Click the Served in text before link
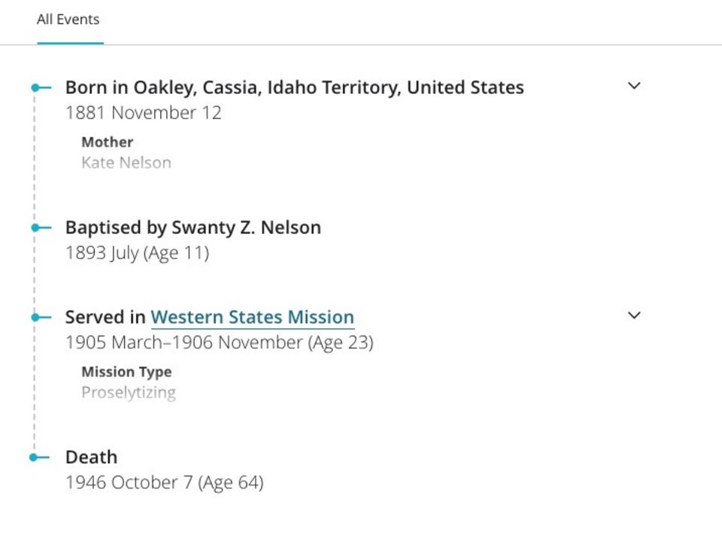The width and height of the screenshot is (722, 541). pyautogui.click(x=105, y=317)
